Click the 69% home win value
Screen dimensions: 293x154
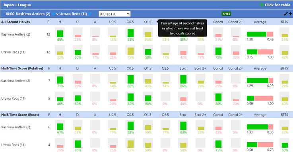click(60, 40)
